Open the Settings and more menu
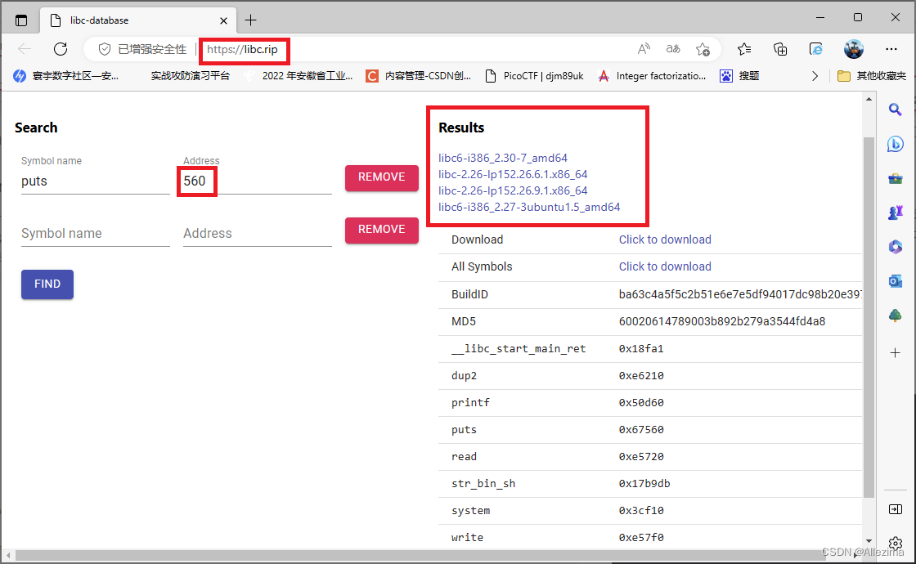916x564 pixels. [x=891, y=49]
